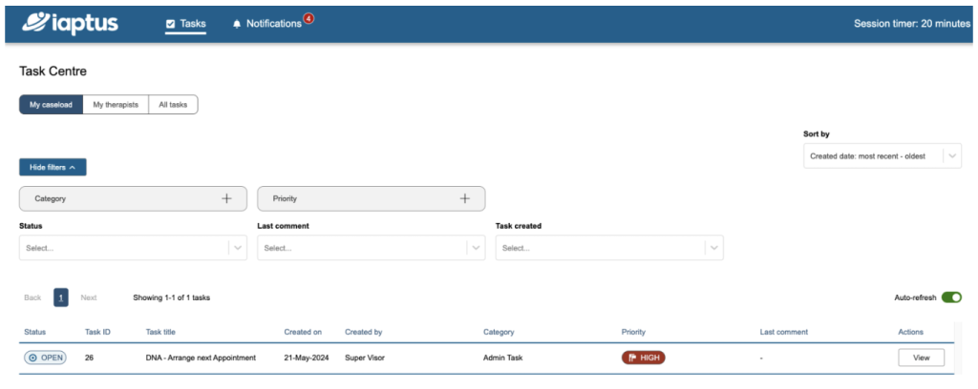Select the My caseload view

(51, 105)
